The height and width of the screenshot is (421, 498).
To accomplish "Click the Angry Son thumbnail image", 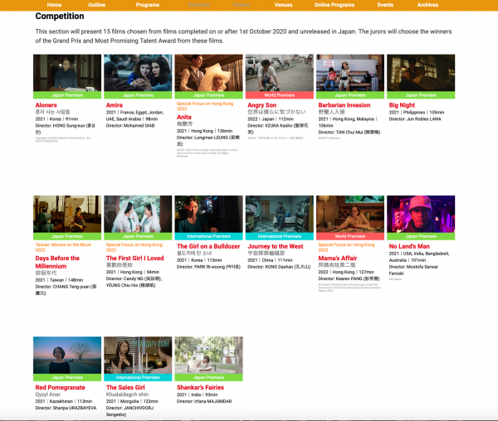I will pyautogui.click(x=280, y=73).
